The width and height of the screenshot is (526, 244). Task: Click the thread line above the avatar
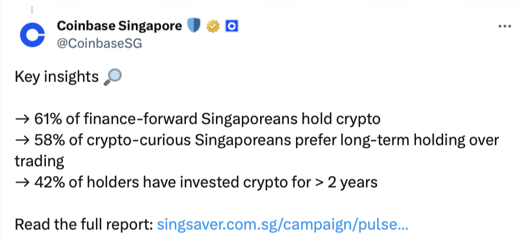(x=32, y=9)
